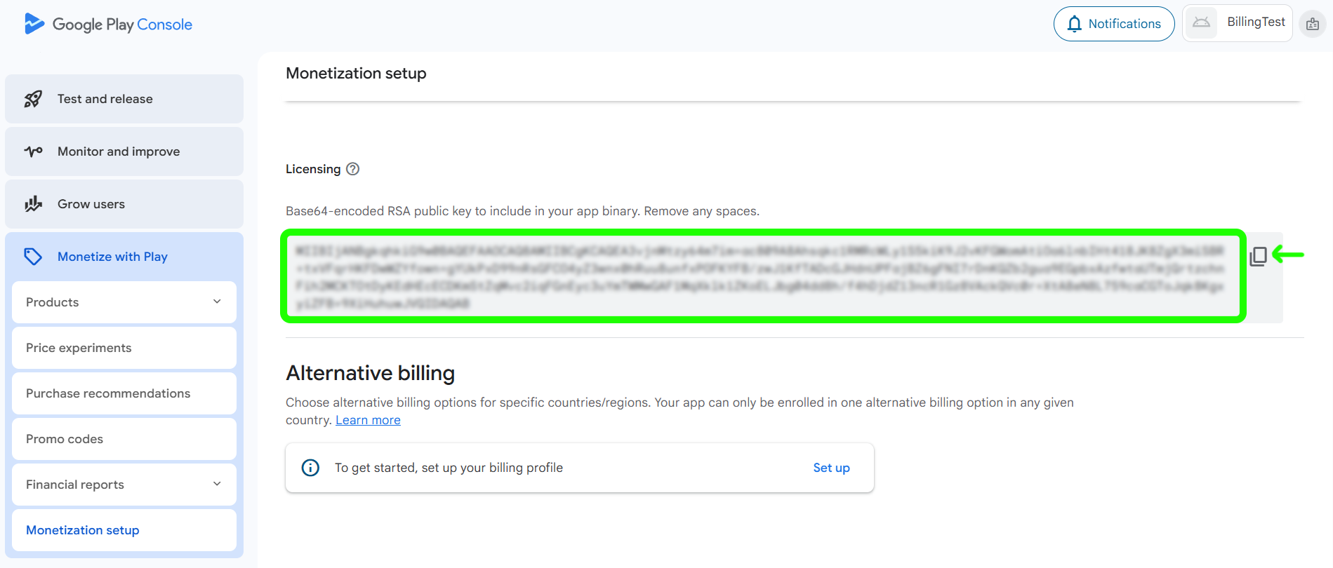Click the Android app icon beside BillingTest

[1201, 23]
